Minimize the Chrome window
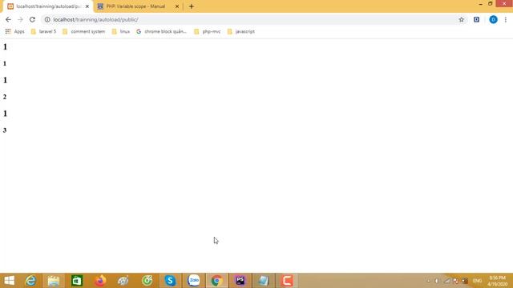Screen dimensions: 513x288 (x=480, y=4)
